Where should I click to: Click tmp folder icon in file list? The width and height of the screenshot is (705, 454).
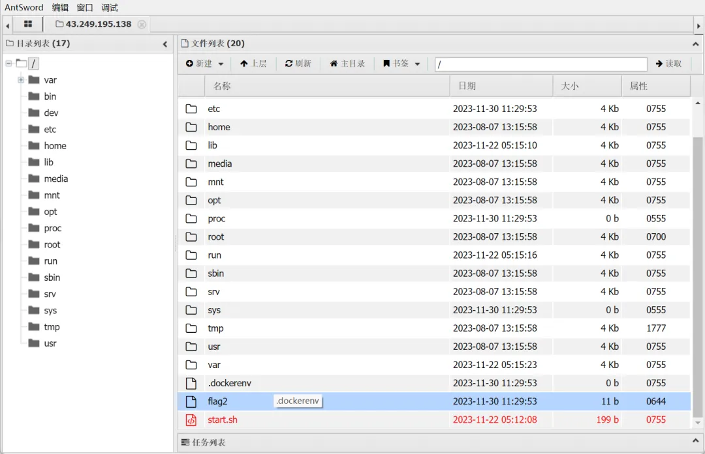tap(191, 328)
